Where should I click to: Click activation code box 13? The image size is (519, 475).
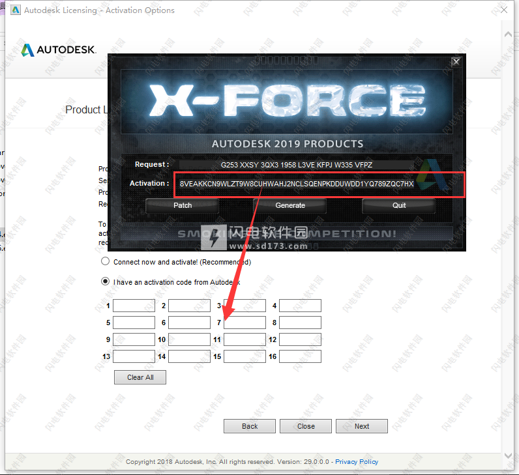pyautogui.click(x=134, y=356)
